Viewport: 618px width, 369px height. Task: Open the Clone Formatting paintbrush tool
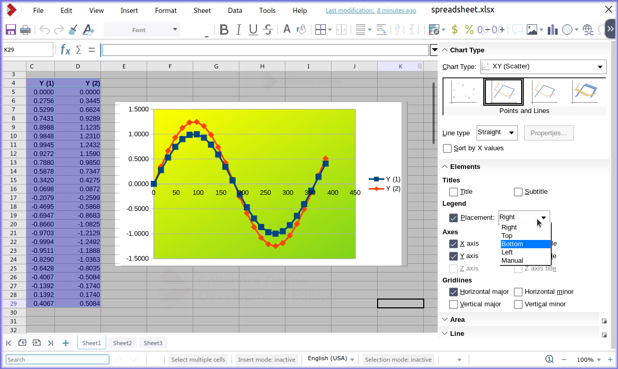pyautogui.click(x=73, y=30)
